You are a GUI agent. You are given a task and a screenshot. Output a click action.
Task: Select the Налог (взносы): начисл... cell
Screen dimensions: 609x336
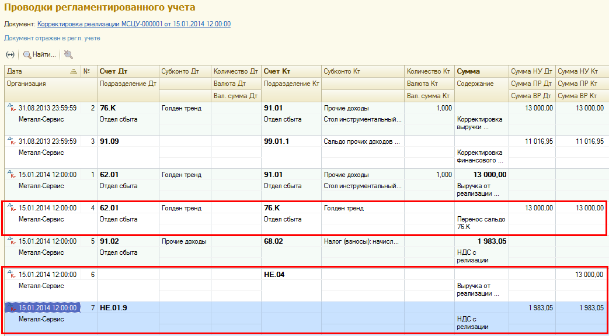click(363, 241)
